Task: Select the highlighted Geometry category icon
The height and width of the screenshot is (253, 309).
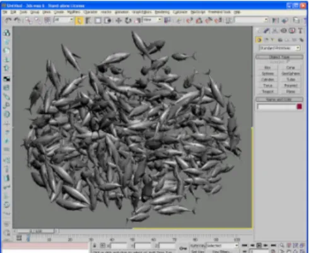Action: point(259,40)
